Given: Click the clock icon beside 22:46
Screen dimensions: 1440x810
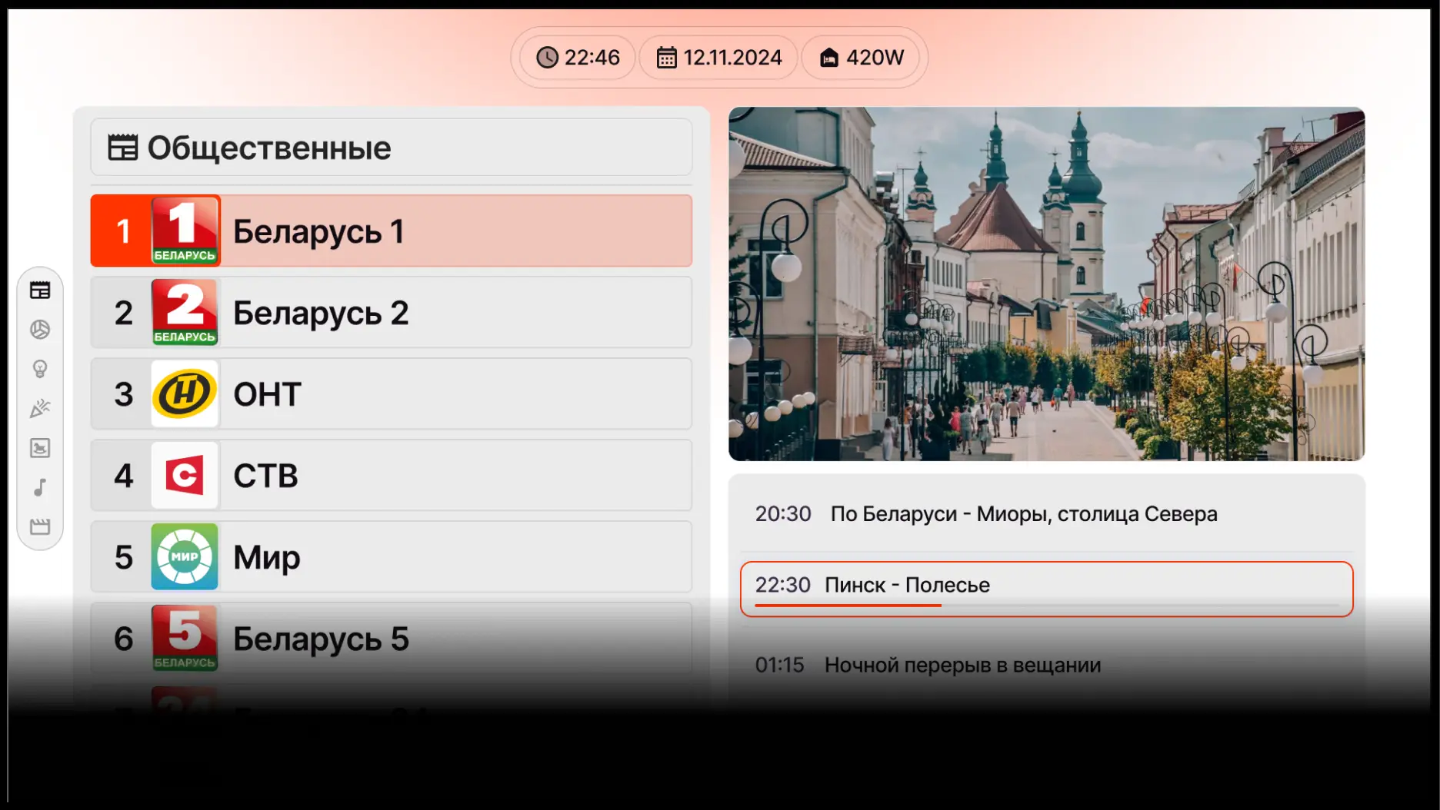Looking at the screenshot, I should pyautogui.click(x=547, y=58).
